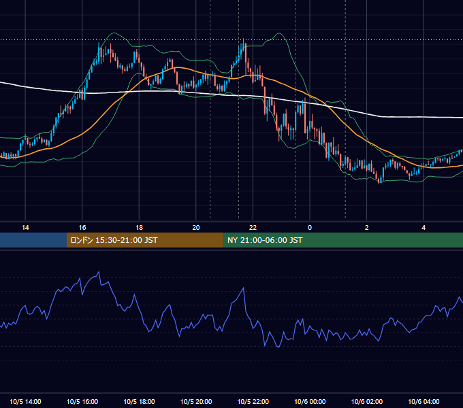Click the 10/6 04:00 date label
This screenshot has height=408, width=463.
click(x=424, y=401)
